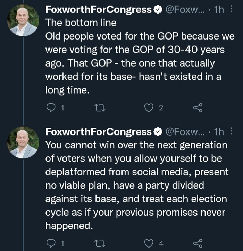Retweet the 'You cannot win over' tweet
The height and width of the screenshot is (251, 243).
coord(99,243)
